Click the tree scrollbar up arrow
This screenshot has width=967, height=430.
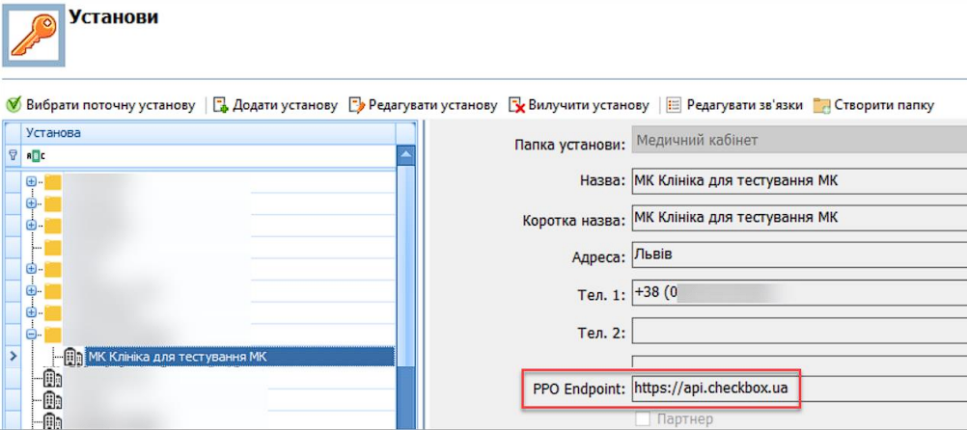pyautogui.click(x=406, y=155)
